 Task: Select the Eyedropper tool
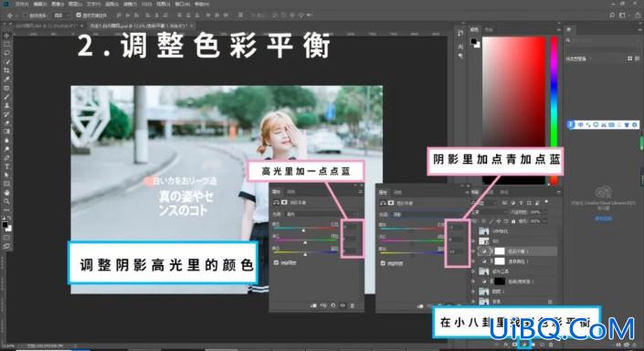6,80
